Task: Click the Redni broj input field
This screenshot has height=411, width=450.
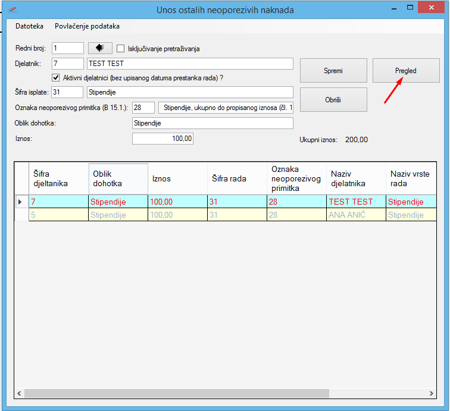Action: [x=68, y=48]
